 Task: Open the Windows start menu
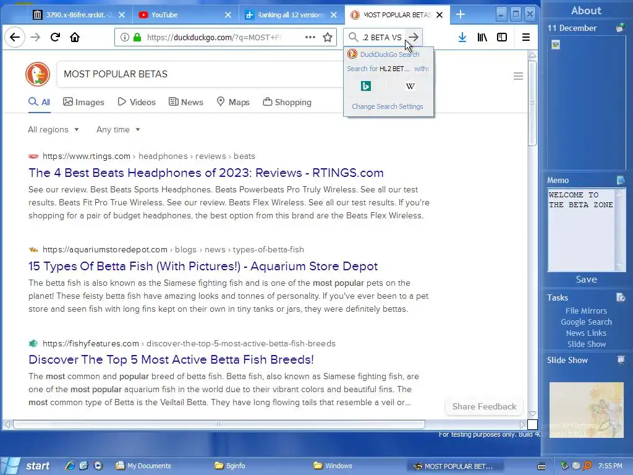point(27,466)
